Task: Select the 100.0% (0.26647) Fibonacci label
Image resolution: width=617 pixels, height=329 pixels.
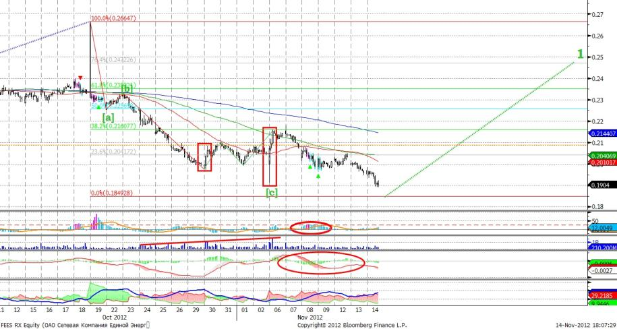Action: click(x=114, y=19)
